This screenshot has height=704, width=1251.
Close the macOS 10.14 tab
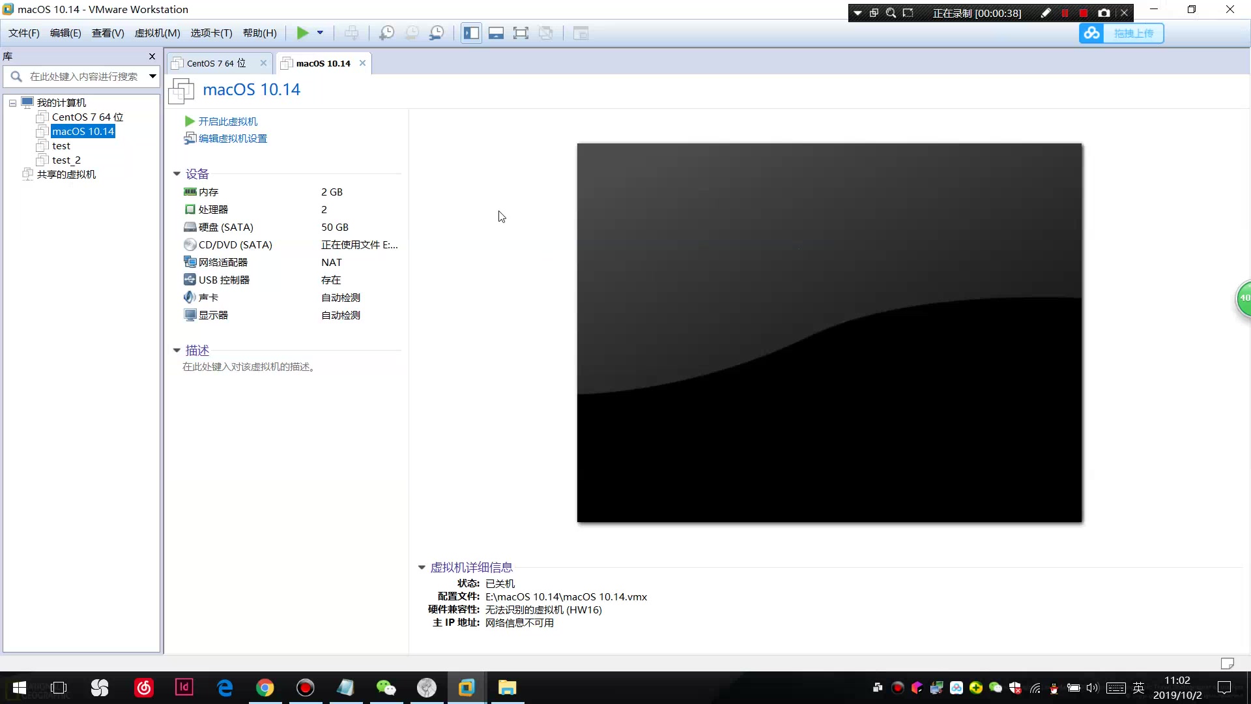click(x=362, y=63)
